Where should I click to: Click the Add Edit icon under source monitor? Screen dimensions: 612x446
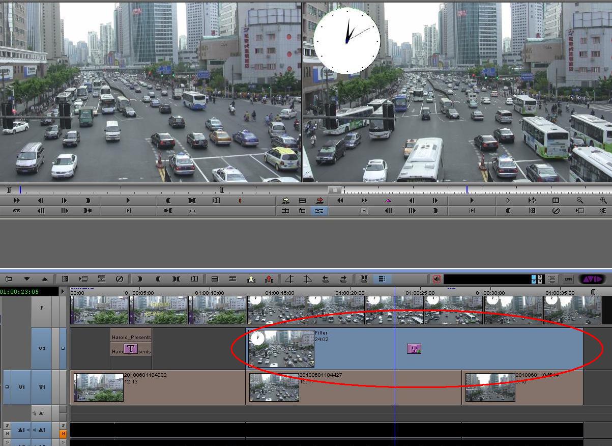pyautogui.click(x=216, y=201)
